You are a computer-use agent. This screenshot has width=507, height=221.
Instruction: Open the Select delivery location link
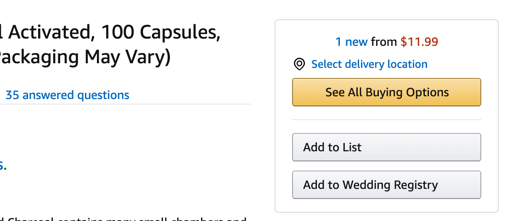coord(369,64)
